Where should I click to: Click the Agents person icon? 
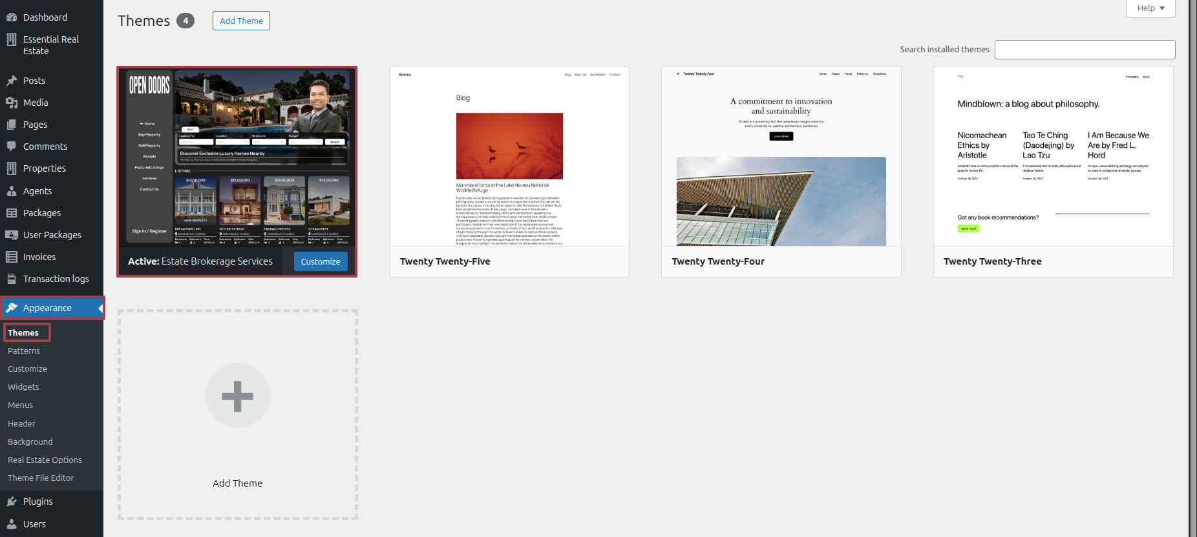tap(12, 191)
